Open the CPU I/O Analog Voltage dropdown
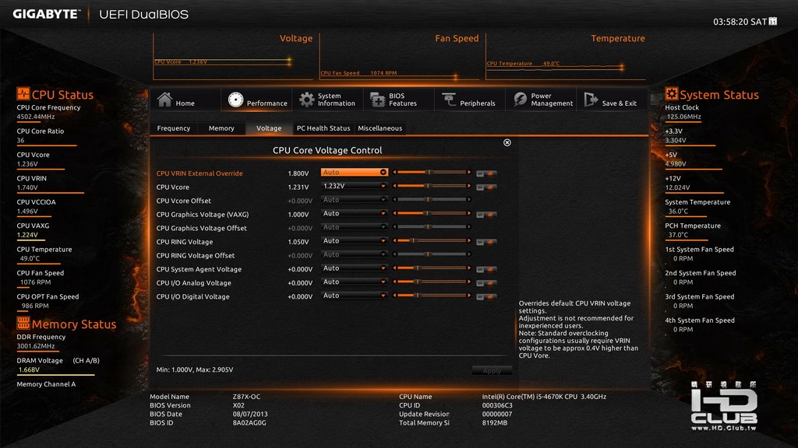The height and width of the screenshot is (448, 798). point(355,282)
